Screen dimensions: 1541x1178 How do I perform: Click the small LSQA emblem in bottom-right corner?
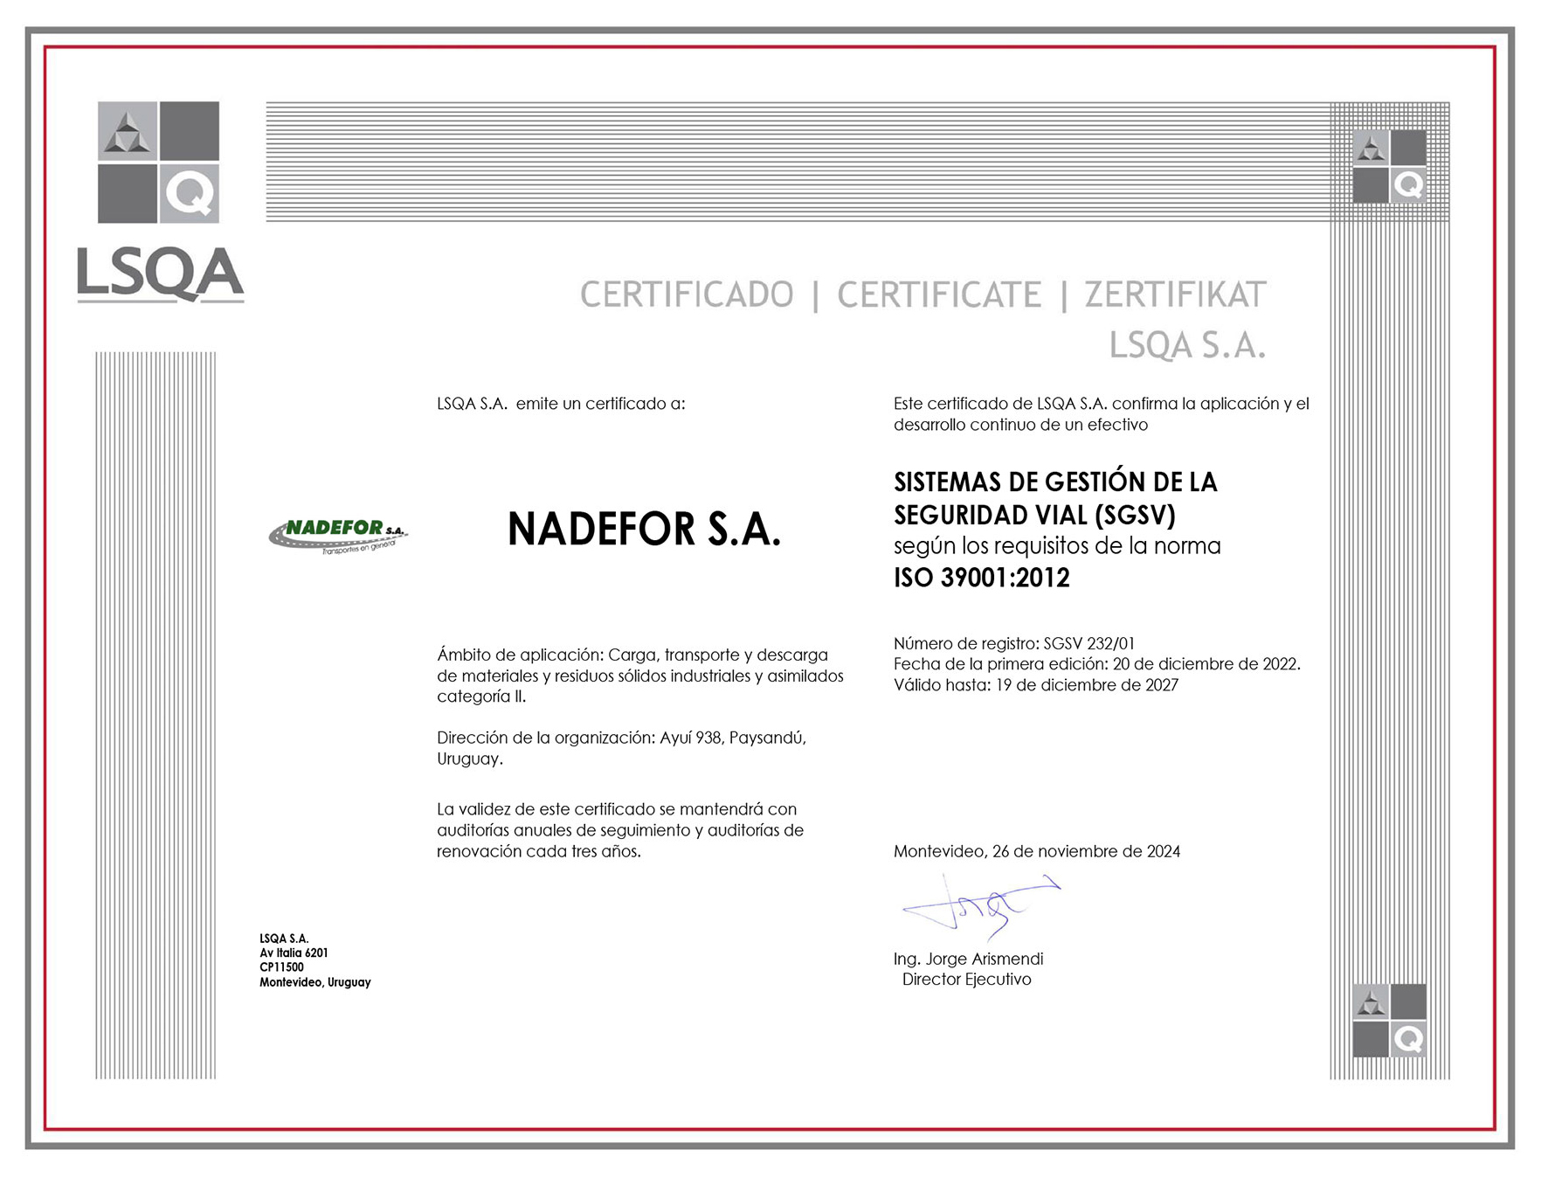(x=1389, y=1020)
